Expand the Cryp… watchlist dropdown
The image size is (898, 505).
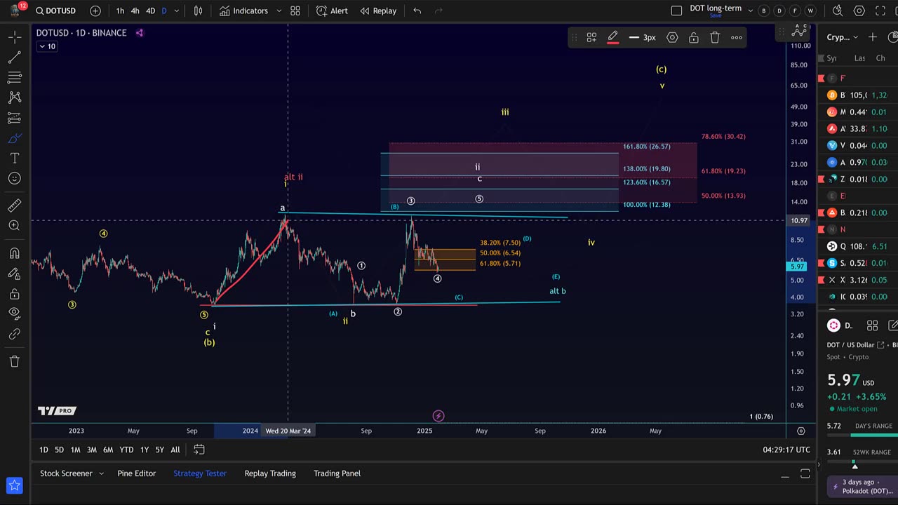(842, 37)
